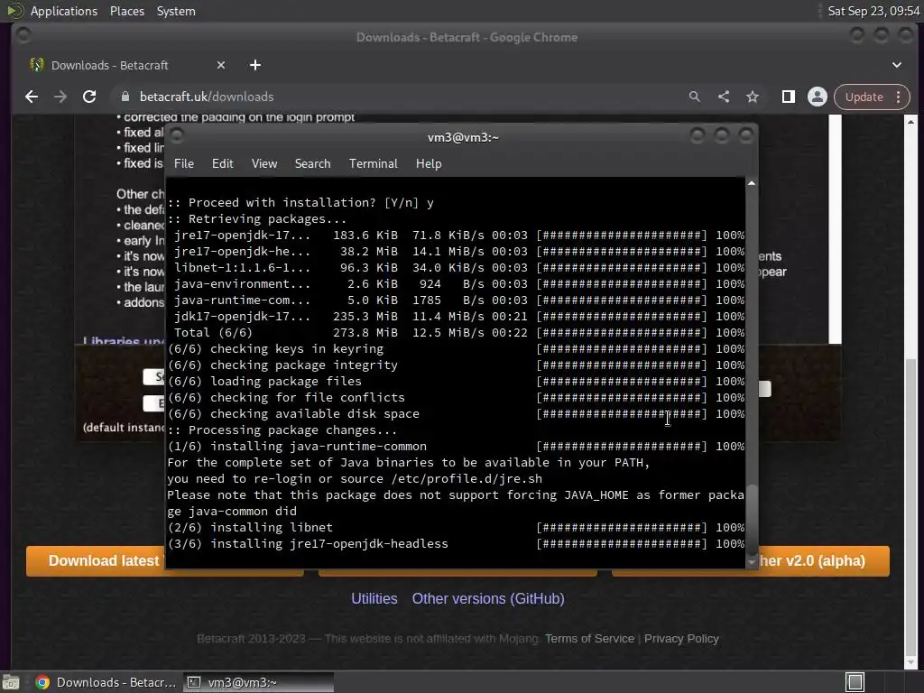Click the Applications menu logo icon

(14, 11)
